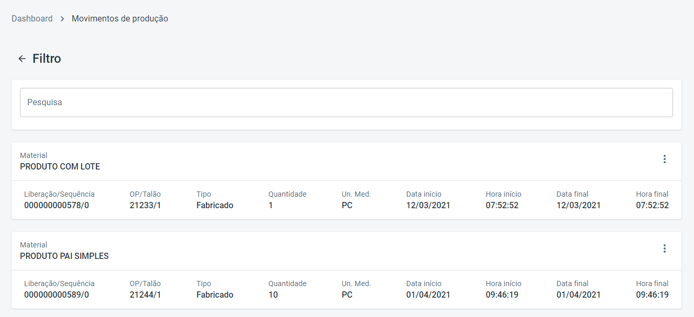Click Tipo Fabricado in first card

pyautogui.click(x=215, y=205)
